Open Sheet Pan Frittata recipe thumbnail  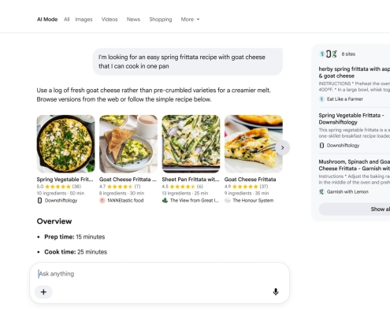[x=191, y=144]
